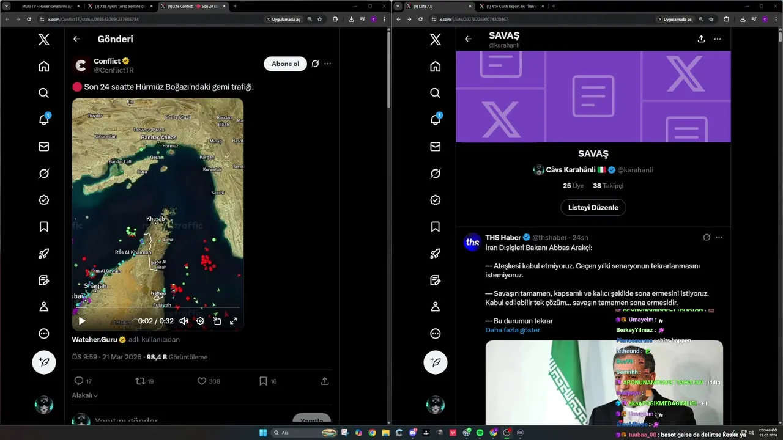
Task: Open the Watcher.Guru source link
Action: [x=95, y=340]
